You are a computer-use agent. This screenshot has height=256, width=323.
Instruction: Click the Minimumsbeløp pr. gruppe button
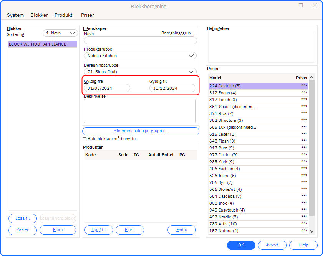point(141,131)
